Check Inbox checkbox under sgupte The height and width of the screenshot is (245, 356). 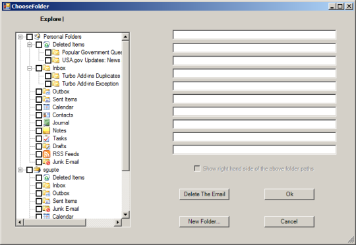click(x=39, y=185)
